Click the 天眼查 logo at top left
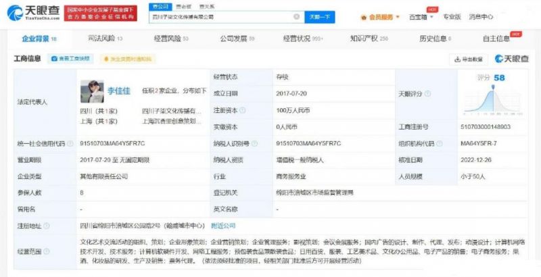541x277 pixels. [32, 12]
